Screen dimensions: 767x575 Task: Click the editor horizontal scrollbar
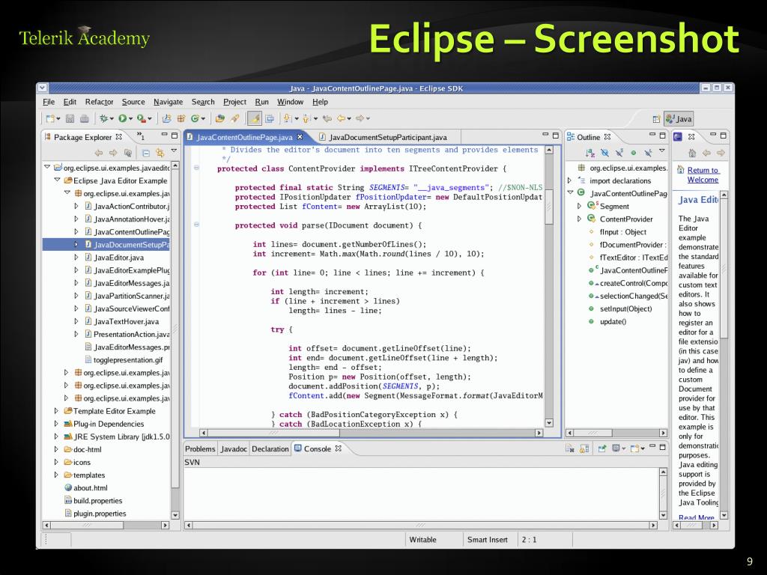coord(372,433)
